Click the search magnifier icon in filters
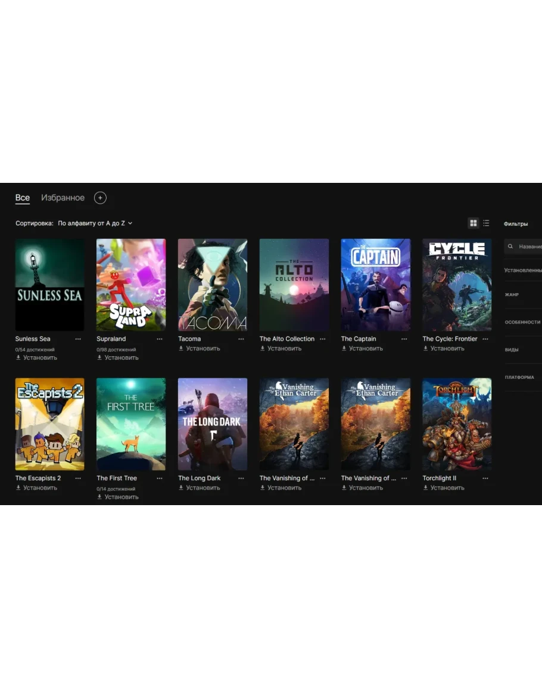Screen dimensions: 542x688 point(510,246)
